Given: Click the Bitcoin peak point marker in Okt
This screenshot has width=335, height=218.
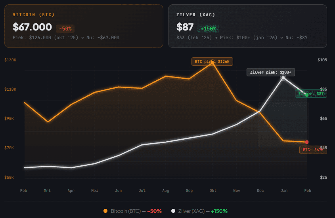Looking at the screenshot, I should 212,62.
